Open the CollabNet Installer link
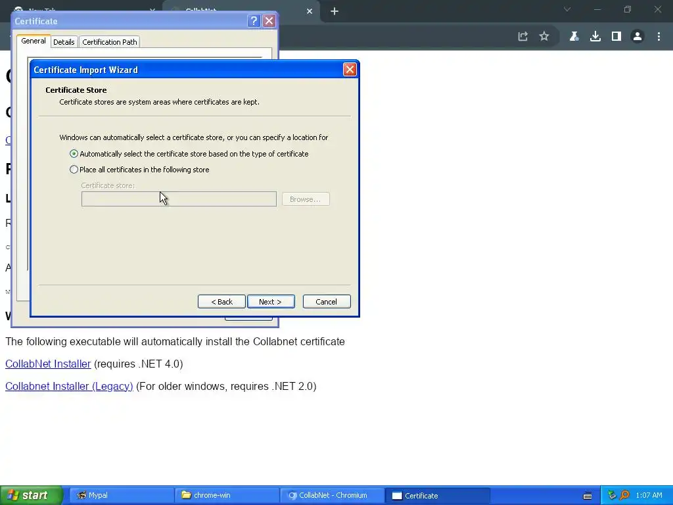Screen dimensions: 673x505 (48, 364)
